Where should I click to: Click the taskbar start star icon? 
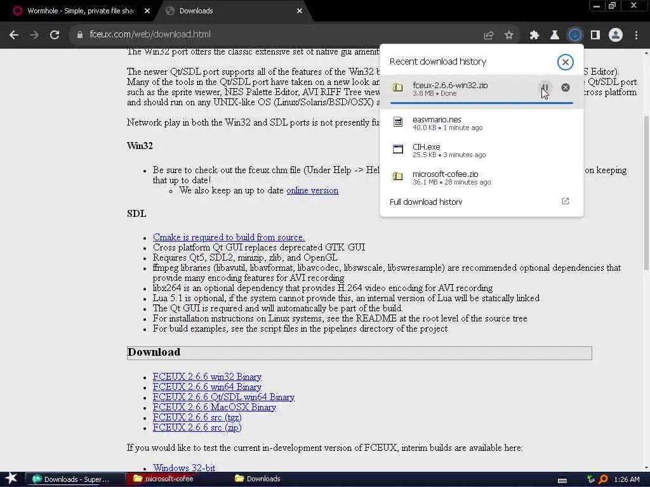pos(11,479)
